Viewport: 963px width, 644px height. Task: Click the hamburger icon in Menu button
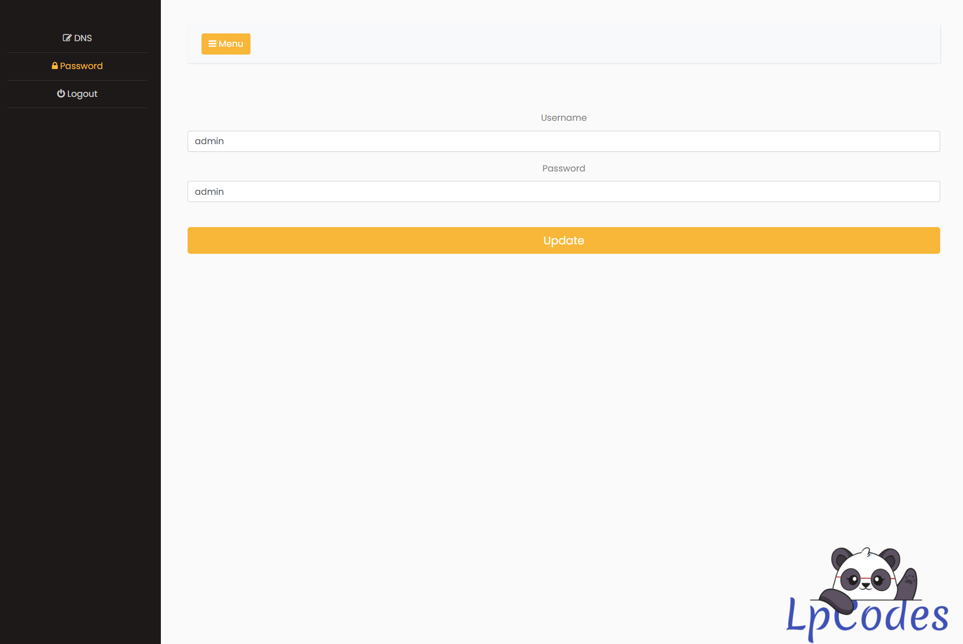tap(212, 43)
